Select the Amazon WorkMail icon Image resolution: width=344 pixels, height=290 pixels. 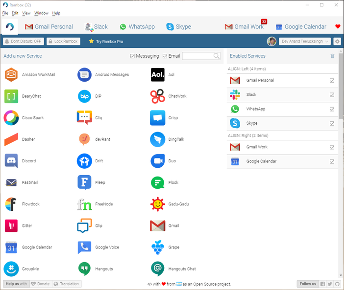[11, 75]
